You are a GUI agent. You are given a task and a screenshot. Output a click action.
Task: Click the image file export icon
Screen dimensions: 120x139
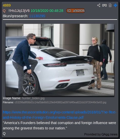110,5
